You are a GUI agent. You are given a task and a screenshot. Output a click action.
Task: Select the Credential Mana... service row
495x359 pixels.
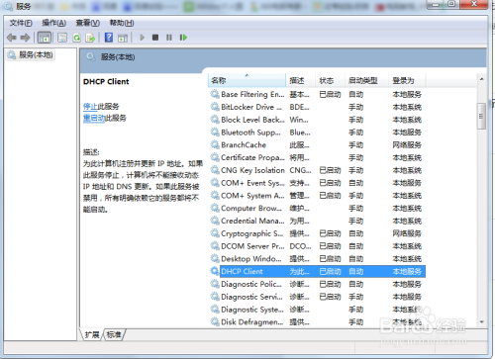tap(318, 221)
